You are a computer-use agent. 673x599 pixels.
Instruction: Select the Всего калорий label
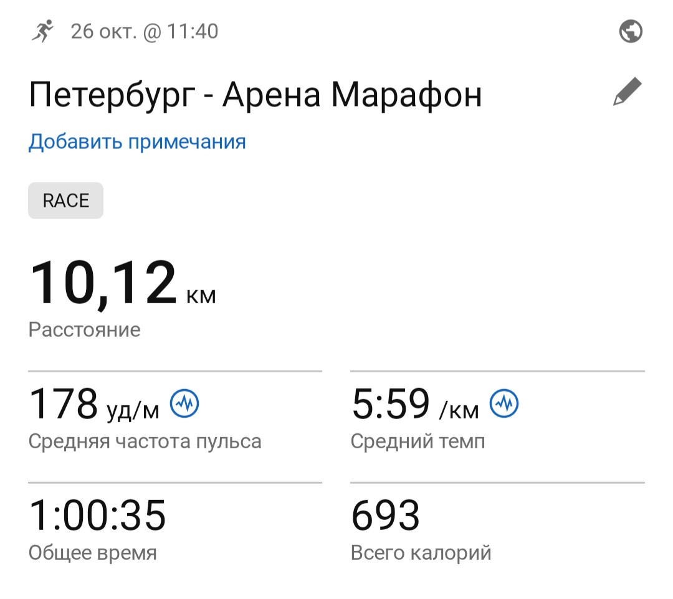(x=421, y=553)
